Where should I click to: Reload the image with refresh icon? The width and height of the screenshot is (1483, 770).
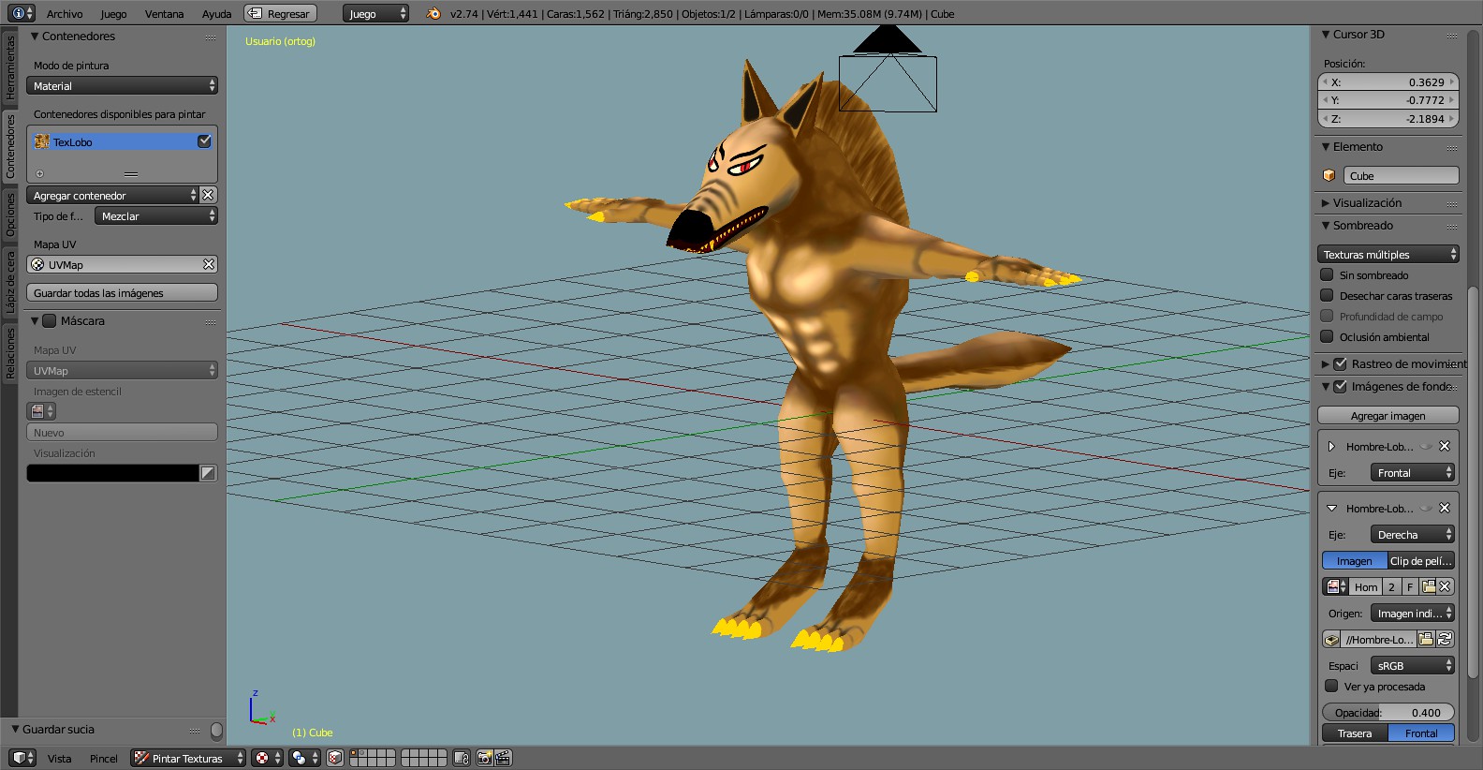[1445, 639]
